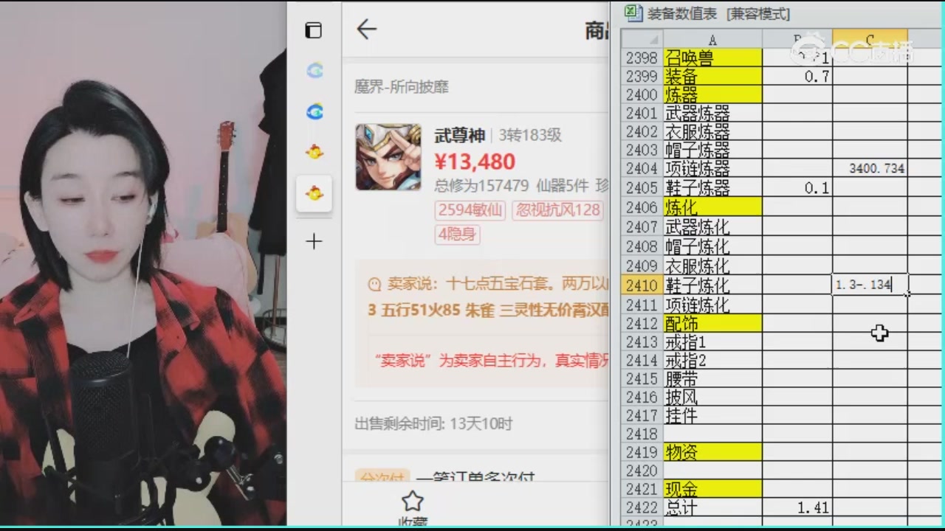This screenshot has width=945, height=531.
Task: Select the active yellow chick tab icon
Action: 315,194
